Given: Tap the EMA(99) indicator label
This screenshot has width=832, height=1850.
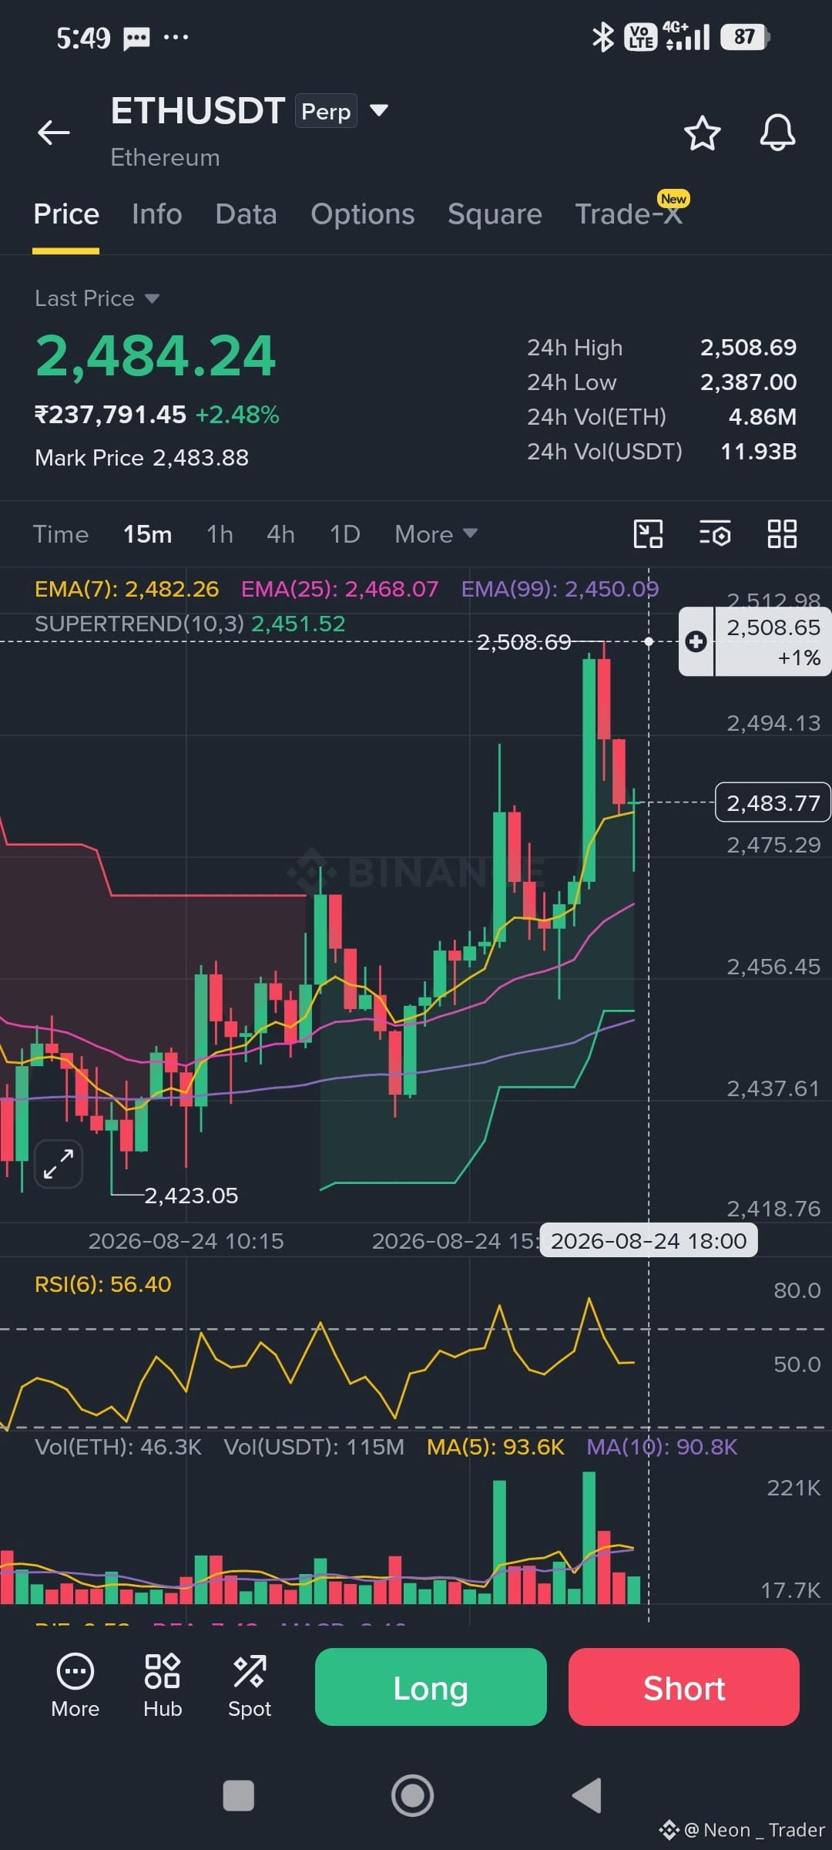Looking at the screenshot, I should tap(560, 589).
